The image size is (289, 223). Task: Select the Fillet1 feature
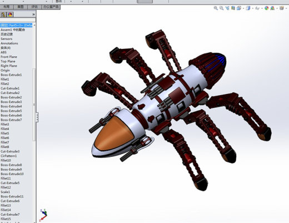coord(5,80)
